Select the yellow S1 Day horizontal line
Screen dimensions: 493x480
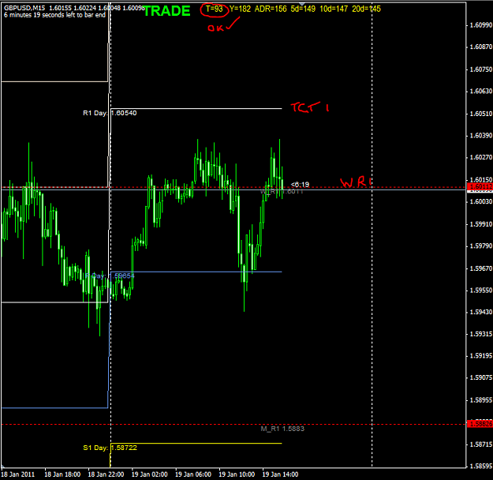point(196,444)
